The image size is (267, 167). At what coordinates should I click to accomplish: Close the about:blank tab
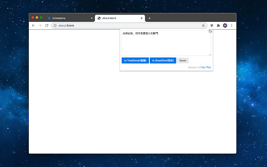[142, 18]
